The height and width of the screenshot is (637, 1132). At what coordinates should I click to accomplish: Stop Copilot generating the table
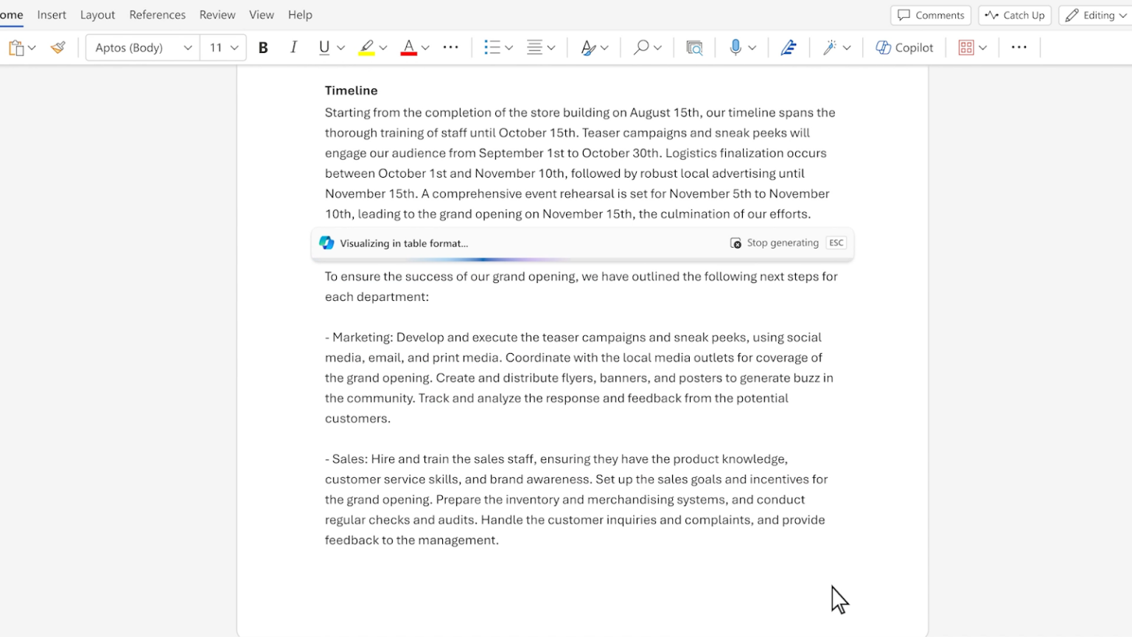782,243
